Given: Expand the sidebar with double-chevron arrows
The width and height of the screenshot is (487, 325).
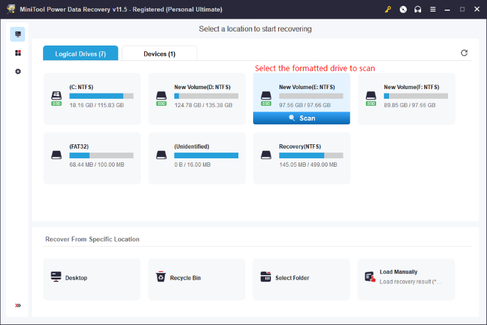Looking at the screenshot, I should point(18,305).
